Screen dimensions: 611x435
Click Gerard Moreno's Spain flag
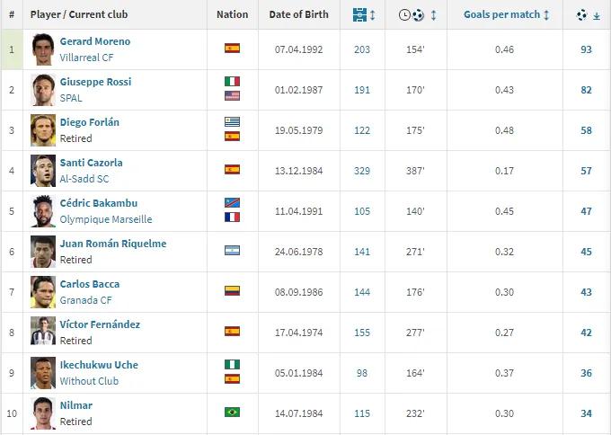click(x=232, y=49)
